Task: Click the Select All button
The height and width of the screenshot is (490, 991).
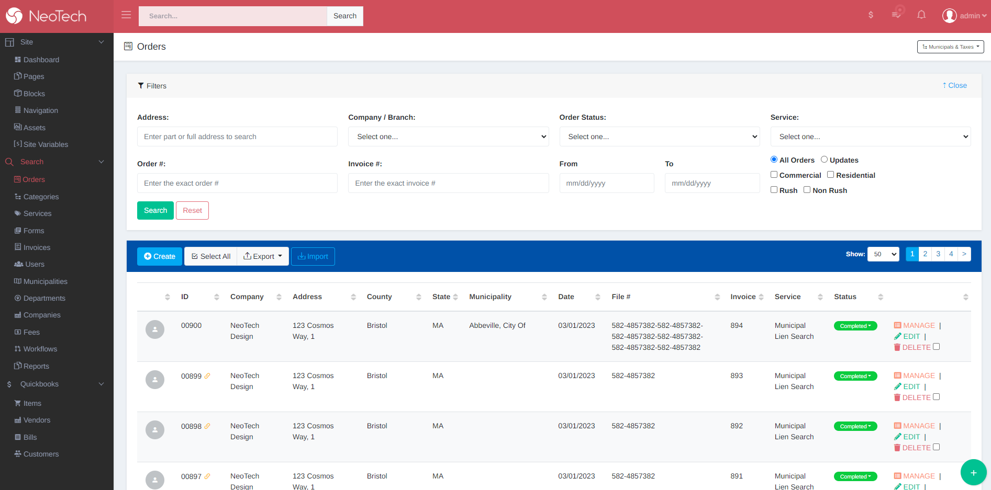Action: (x=210, y=256)
